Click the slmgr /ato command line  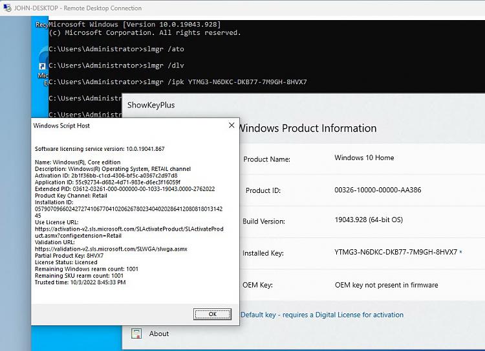tap(116, 49)
